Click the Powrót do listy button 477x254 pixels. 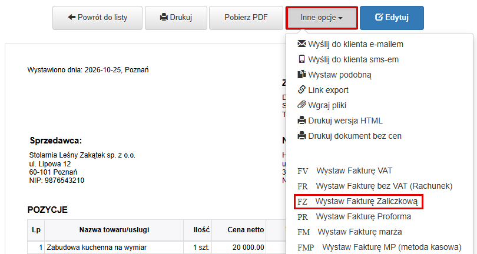click(97, 18)
